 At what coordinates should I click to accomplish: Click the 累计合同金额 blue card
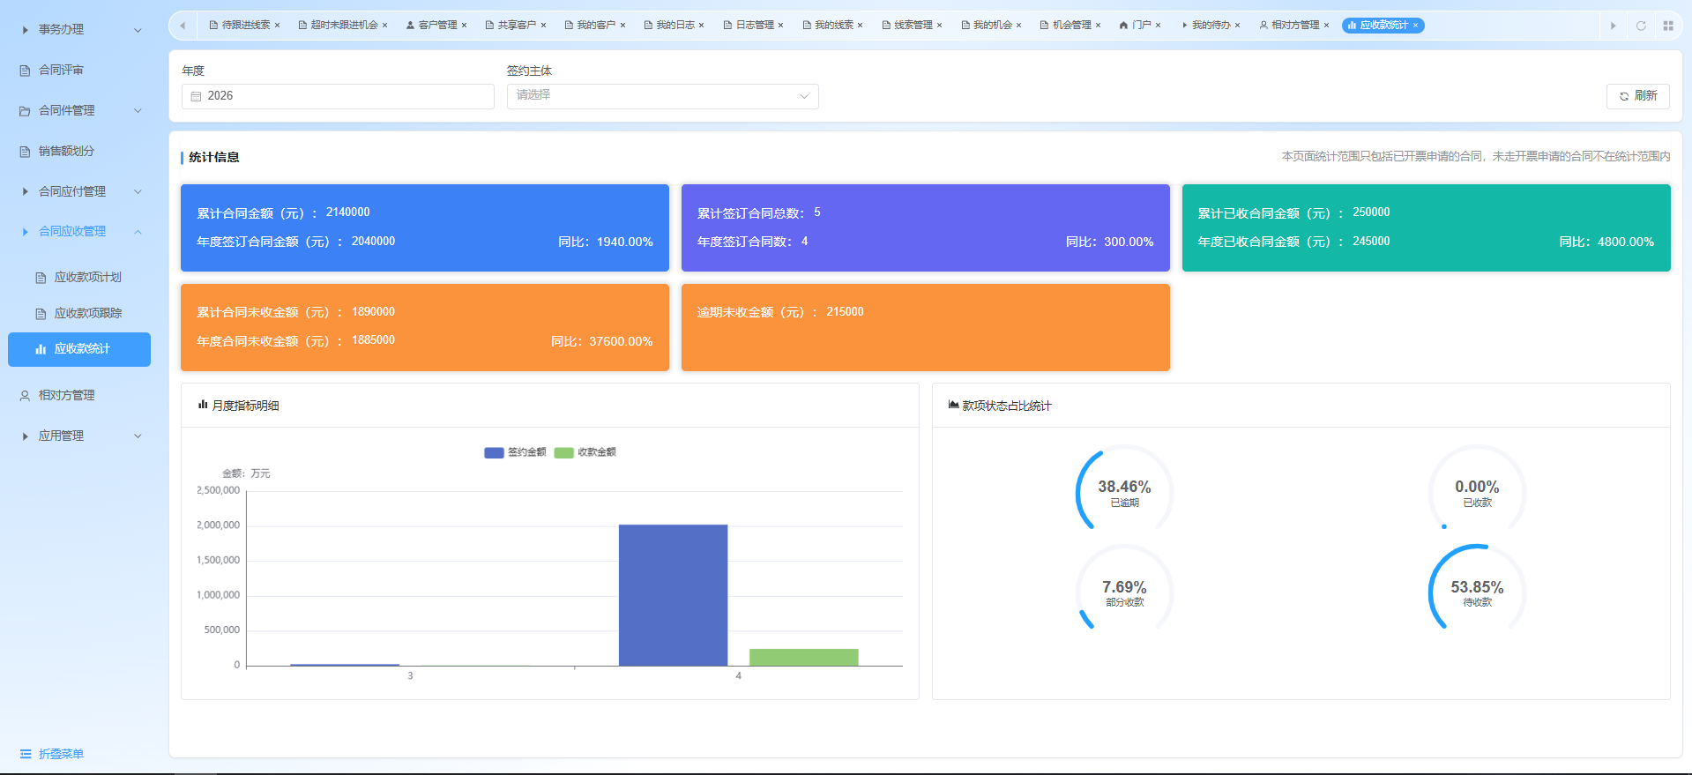click(425, 227)
